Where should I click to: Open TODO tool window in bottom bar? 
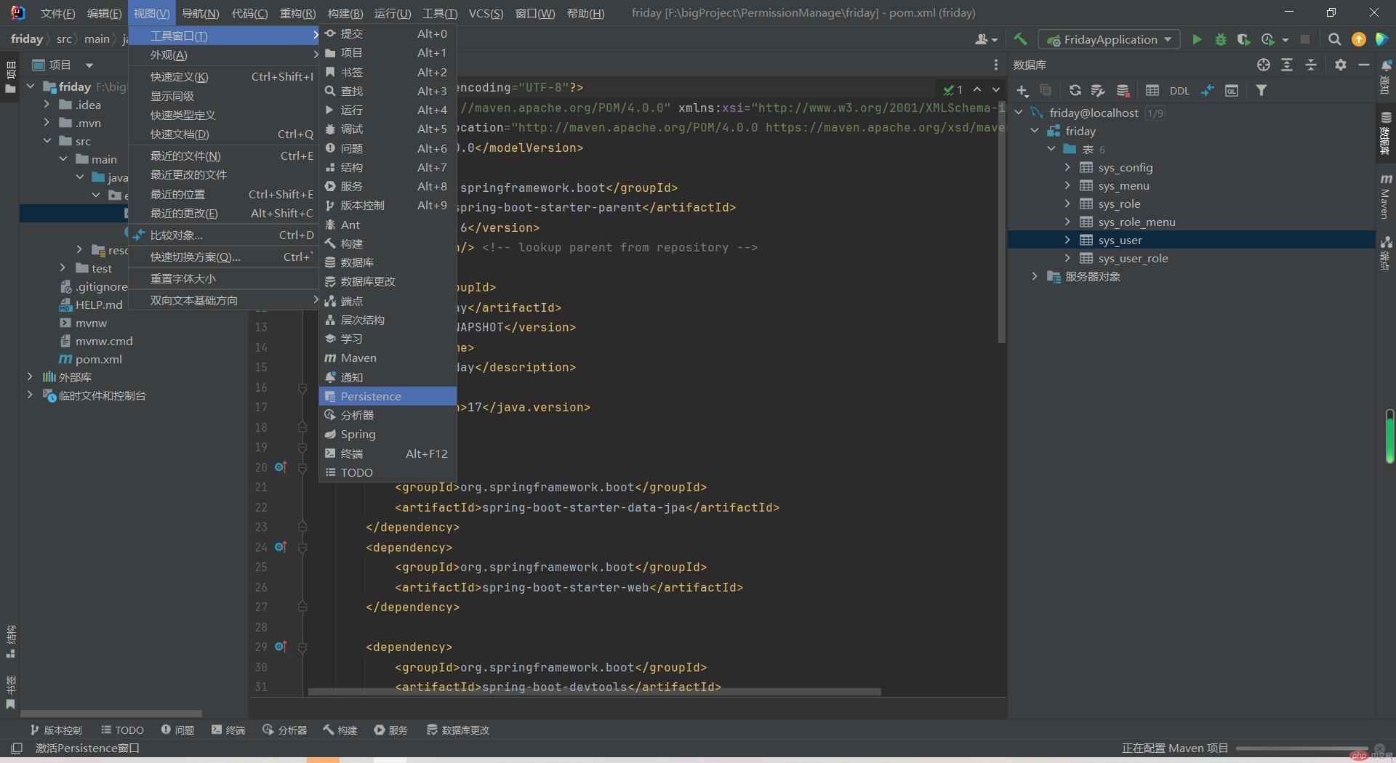tap(122, 730)
